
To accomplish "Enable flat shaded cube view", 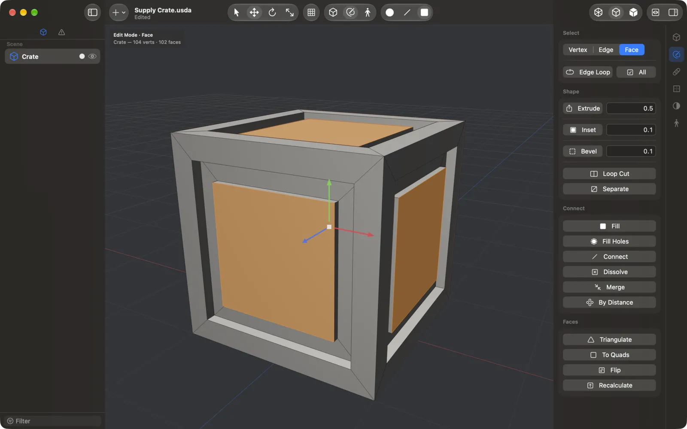I will click(616, 12).
